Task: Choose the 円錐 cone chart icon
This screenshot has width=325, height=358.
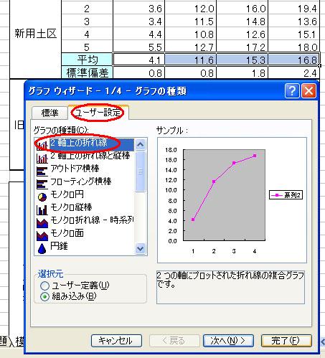Action: point(42,248)
